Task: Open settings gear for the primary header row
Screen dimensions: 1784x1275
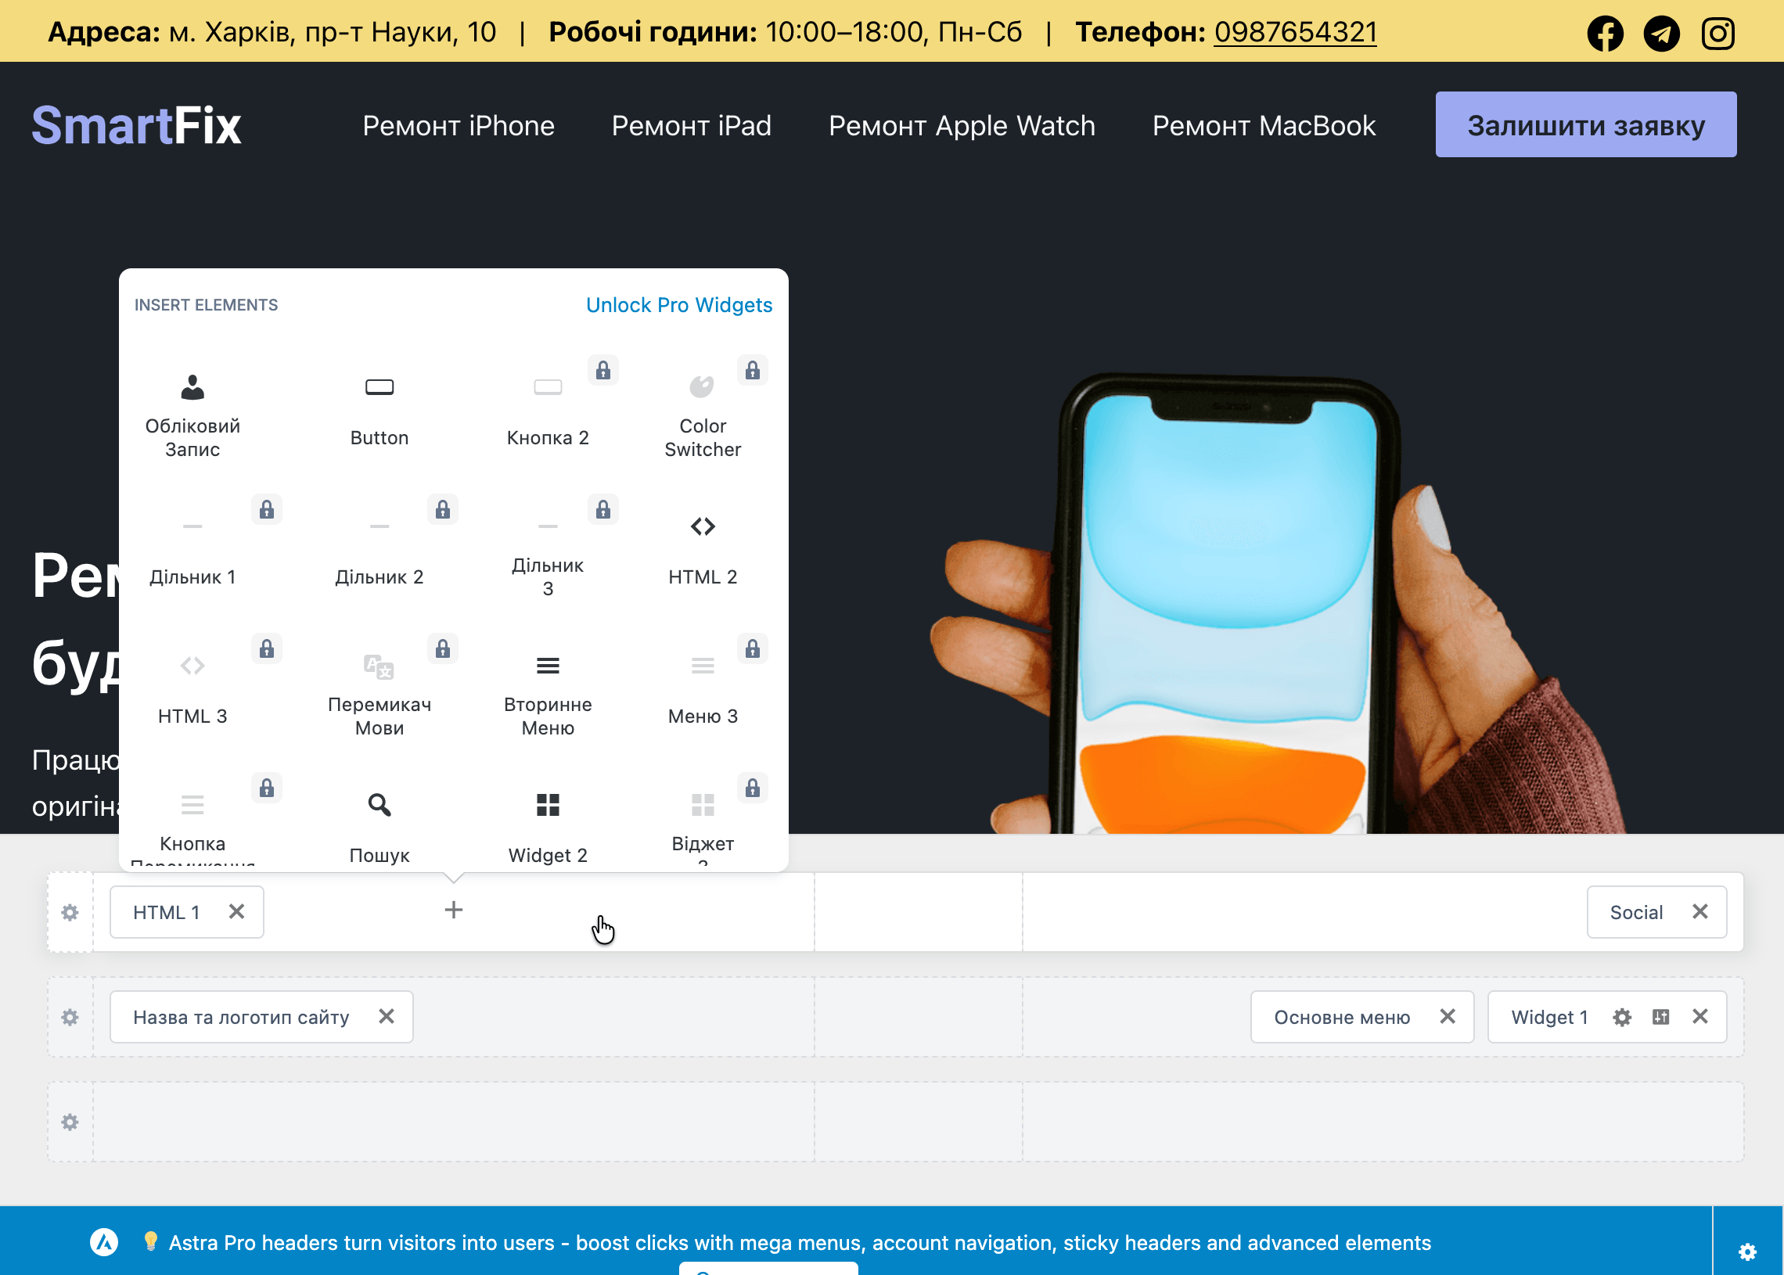Action: pyautogui.click(x=70, y=1017)
